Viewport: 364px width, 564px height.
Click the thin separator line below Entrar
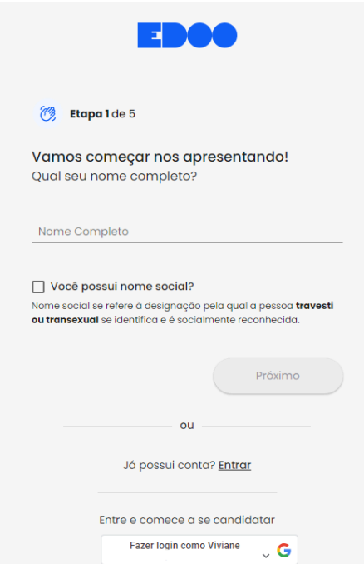coord(187,493)
